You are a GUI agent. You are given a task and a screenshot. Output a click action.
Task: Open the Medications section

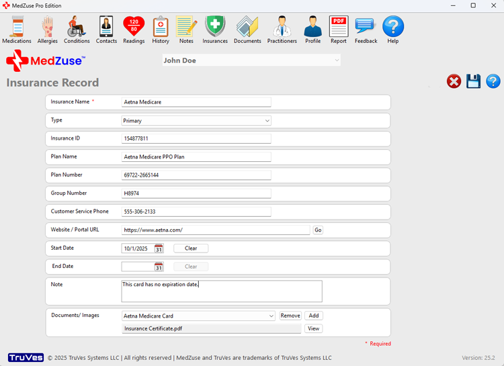pos(16,30)
